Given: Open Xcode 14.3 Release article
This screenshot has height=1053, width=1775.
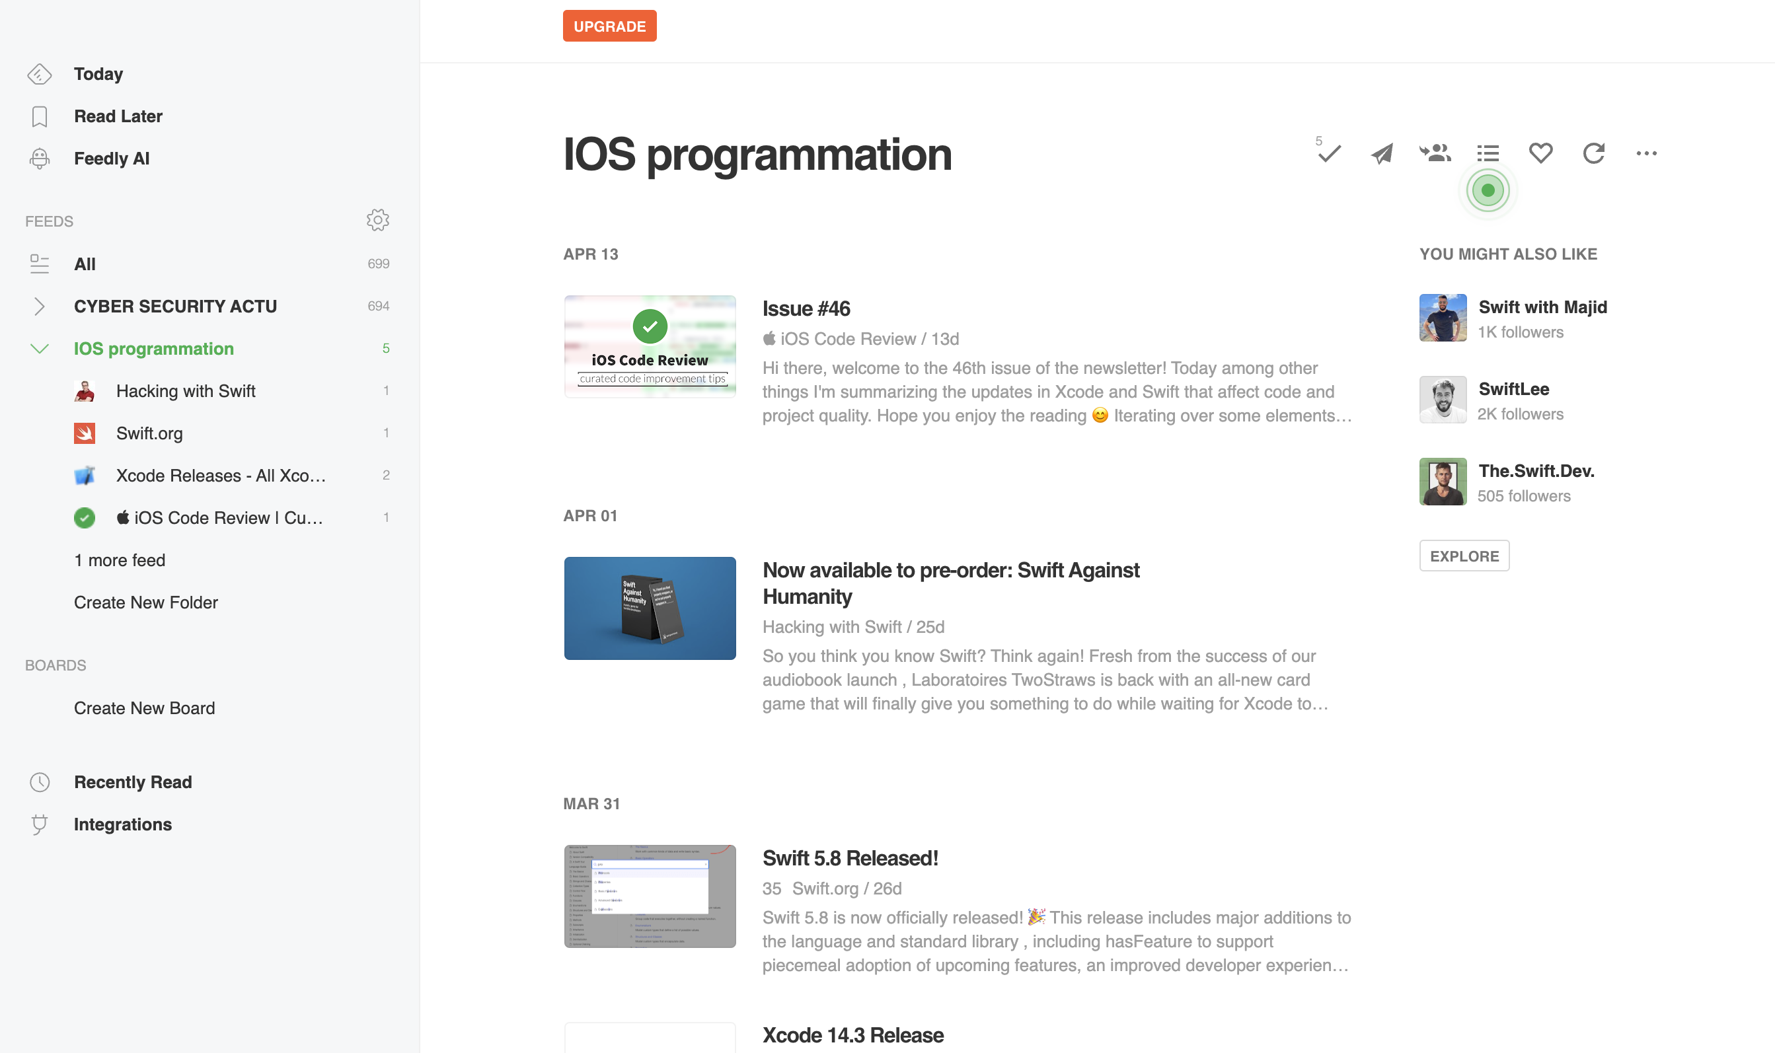Looking at the screenshot, I should pyautogui.click(x=853, y=1035).
